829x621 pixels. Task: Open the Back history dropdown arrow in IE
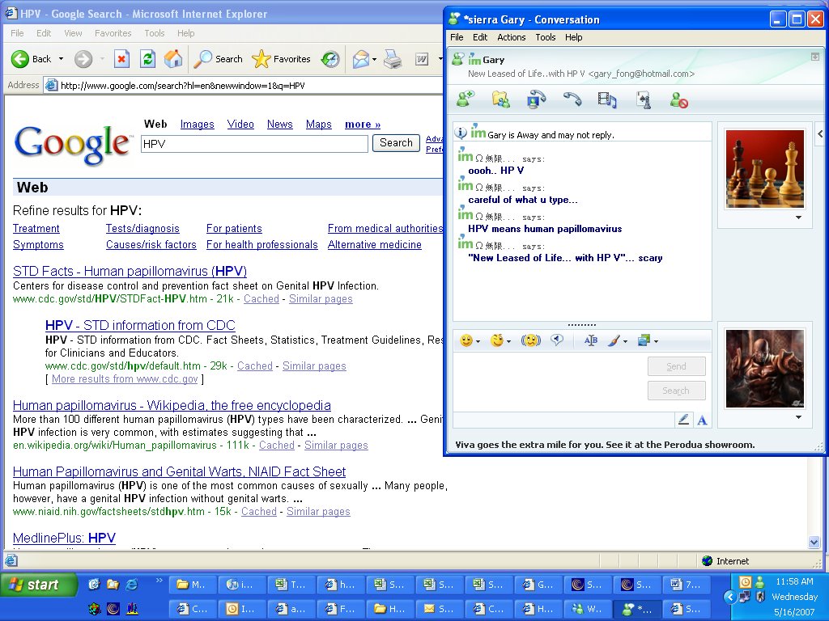(61, 59)
